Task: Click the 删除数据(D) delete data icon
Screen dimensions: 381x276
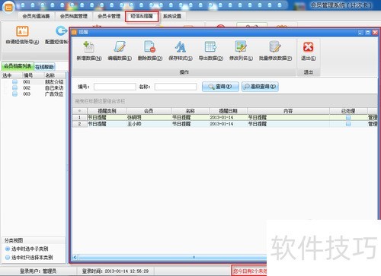Action: tap(150, 47)
